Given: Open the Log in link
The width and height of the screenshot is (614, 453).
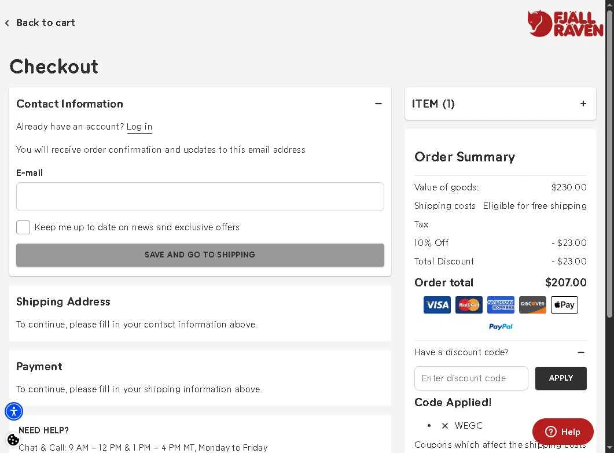Looking at the screenshot, I should tap(139, 127).
